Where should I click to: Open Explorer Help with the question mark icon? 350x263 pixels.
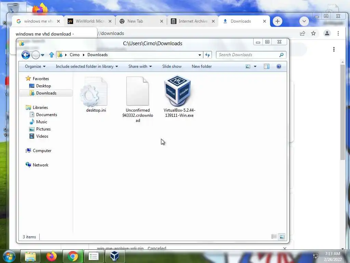(x=279, y=66)
